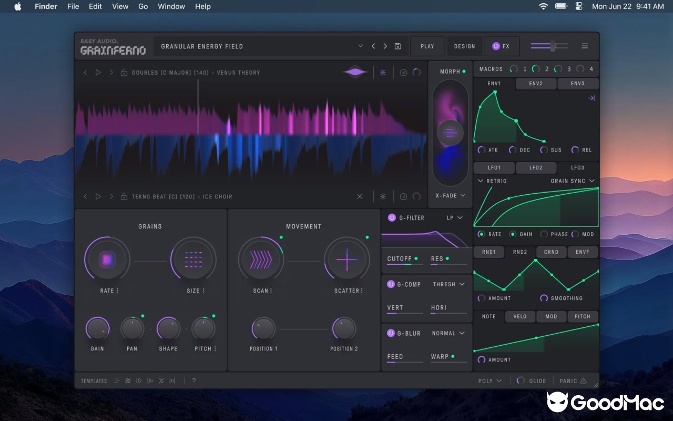Switch to the ENV2 tab
673x421 pixels.
pos(536,84)
